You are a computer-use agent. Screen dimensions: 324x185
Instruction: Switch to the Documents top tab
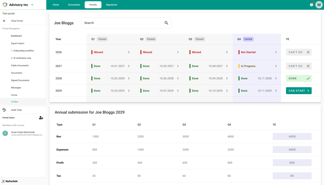coord(74,5)
